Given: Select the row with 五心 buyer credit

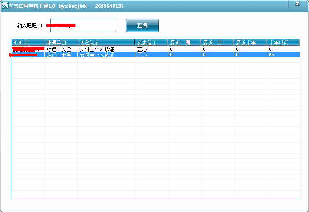Looking at the screenshot, I should 156,49.
